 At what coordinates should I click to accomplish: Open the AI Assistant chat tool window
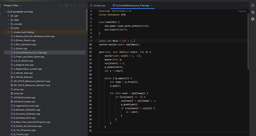tap(253, 12)
